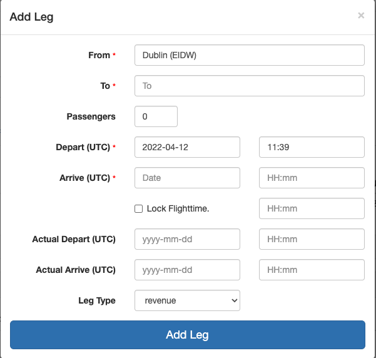The height and width of the screenshot is (358, 376).
Task: Click the Actual Depart date field
Action: (x=187, y=239)
